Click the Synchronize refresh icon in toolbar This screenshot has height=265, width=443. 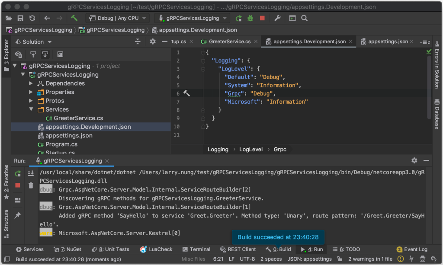pos(32,18)
